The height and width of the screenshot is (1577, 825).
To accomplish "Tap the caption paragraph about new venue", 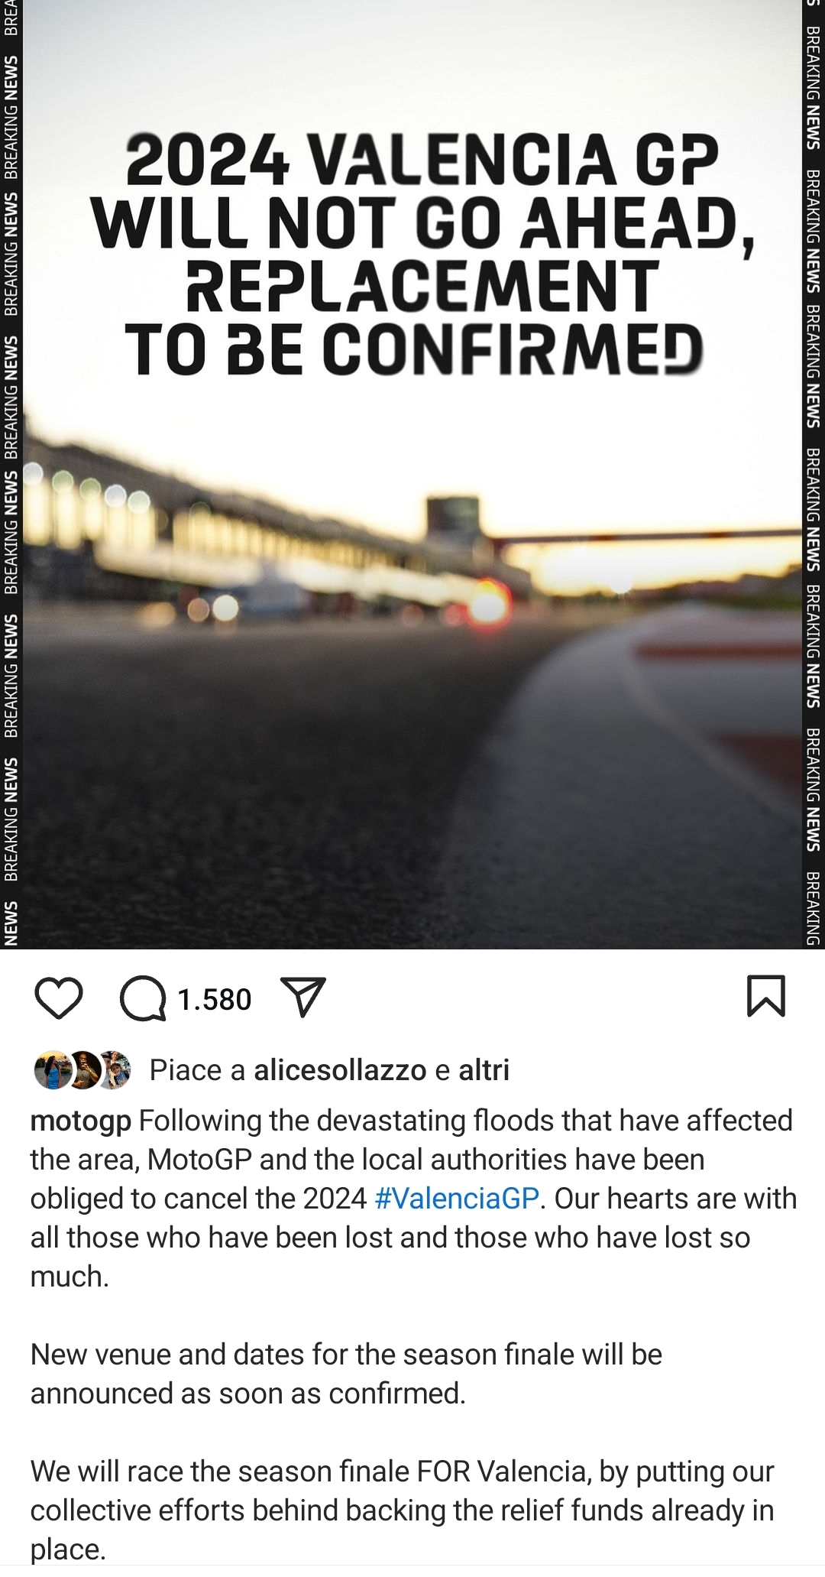I will coord(346,1374).
